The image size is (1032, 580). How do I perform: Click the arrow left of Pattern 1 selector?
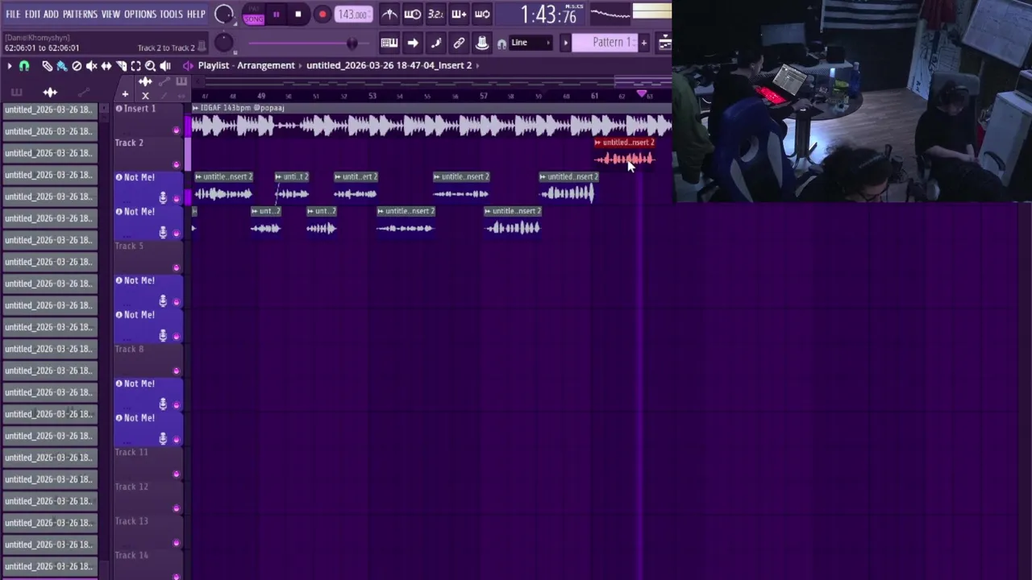coord(565,43)
